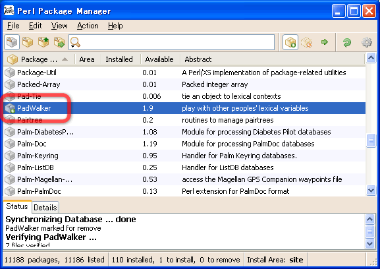
Task: Click the Palm-PalmDoc box icon
Action: [x=10, y=191]
